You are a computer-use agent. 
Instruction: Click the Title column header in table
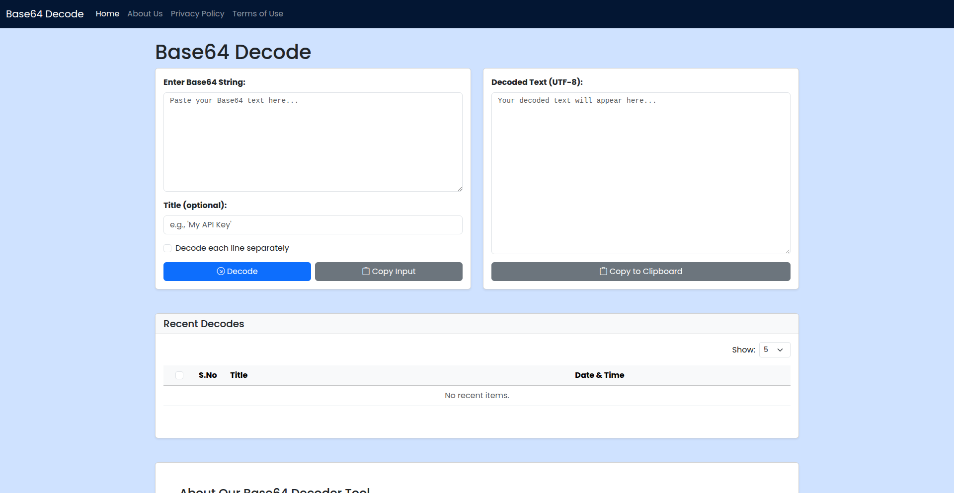click(x=238, y=375)
